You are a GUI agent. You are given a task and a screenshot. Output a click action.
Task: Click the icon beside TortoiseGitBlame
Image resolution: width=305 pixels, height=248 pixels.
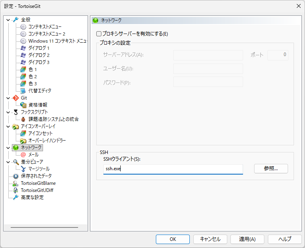tap(16, 183)
